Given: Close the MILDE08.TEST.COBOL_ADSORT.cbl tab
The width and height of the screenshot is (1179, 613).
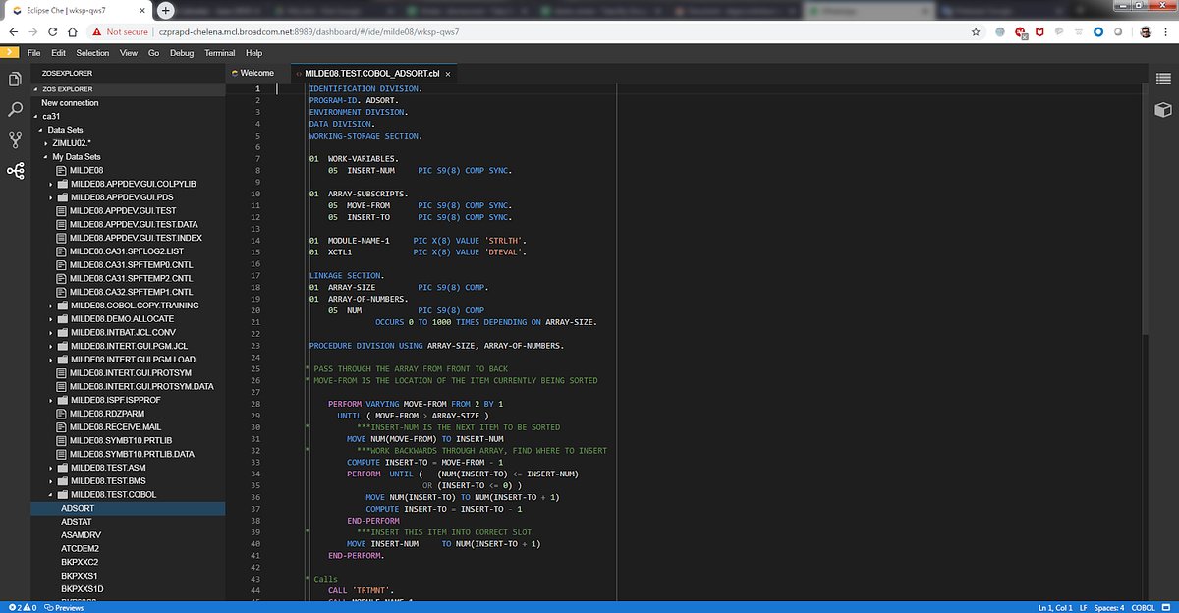Looking at the screenshot, I should click(448, 74).
